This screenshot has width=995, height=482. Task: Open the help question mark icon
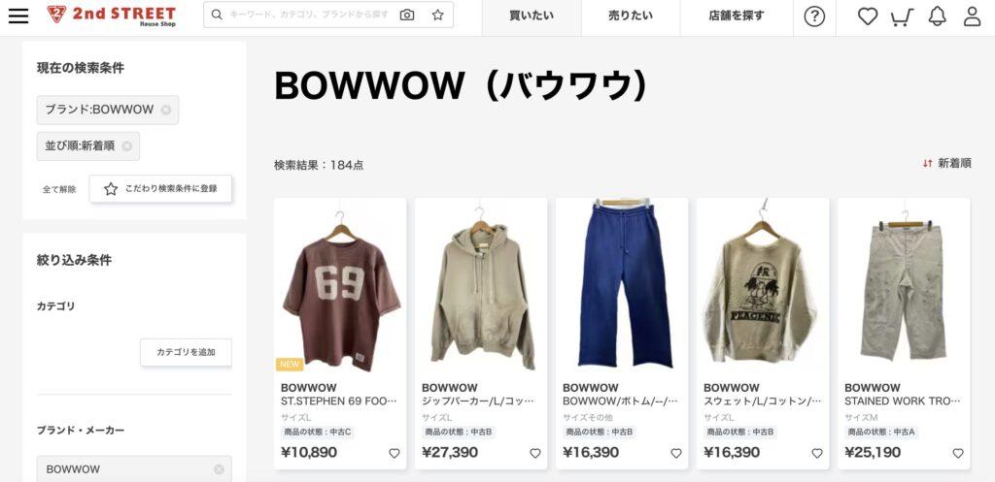click(814, 16)
